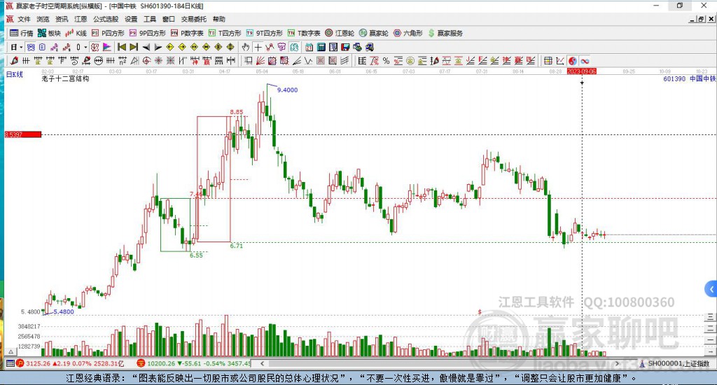
Task: Select the hand pan tool
Action: point(246,47)
